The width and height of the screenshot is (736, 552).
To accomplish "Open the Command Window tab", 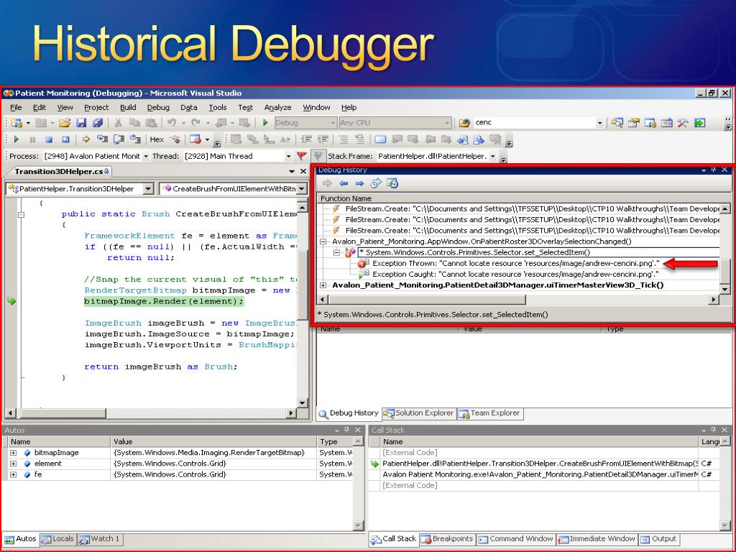I will (516, 539).
